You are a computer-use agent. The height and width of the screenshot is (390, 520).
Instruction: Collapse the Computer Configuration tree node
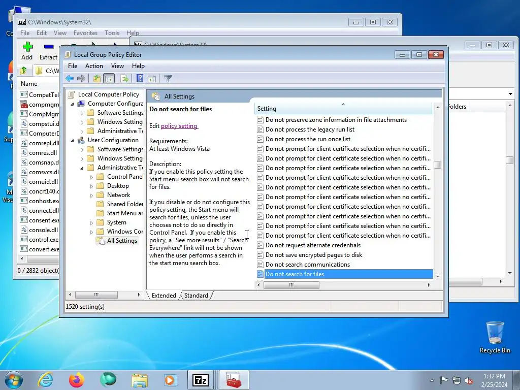pos(72,104)
